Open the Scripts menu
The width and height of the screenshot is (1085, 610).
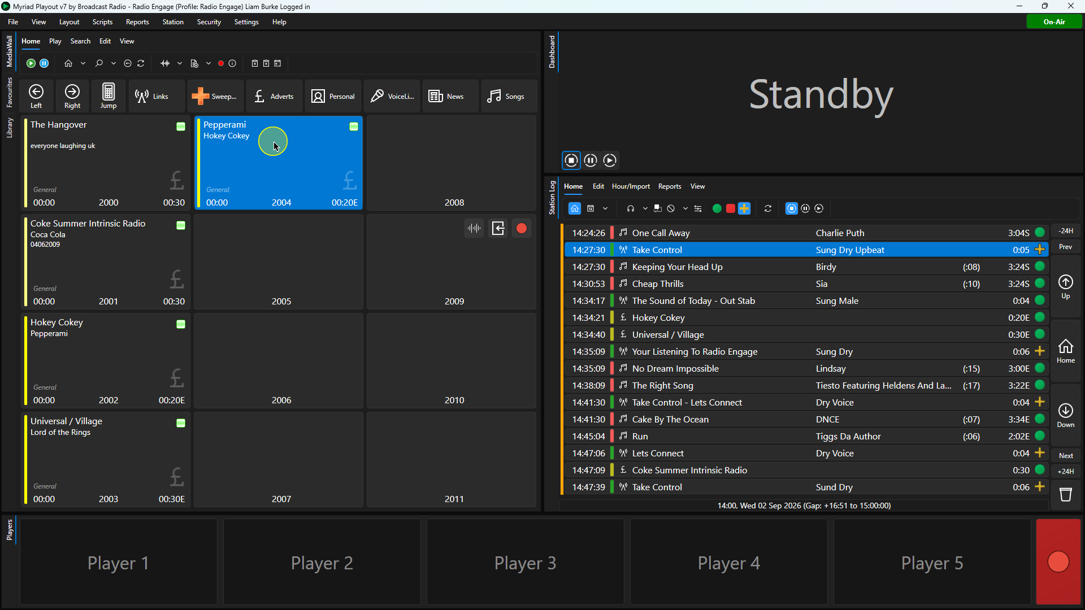[102, 21]
